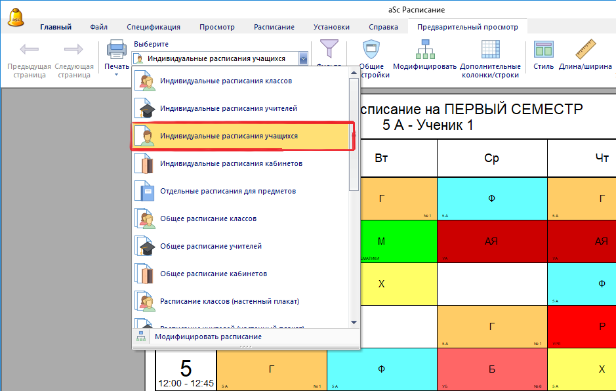Viewport: 616px width, 391px height.
Task: Go to next page (Следующая страница) arrow
Action: click(x=73, y=50)
